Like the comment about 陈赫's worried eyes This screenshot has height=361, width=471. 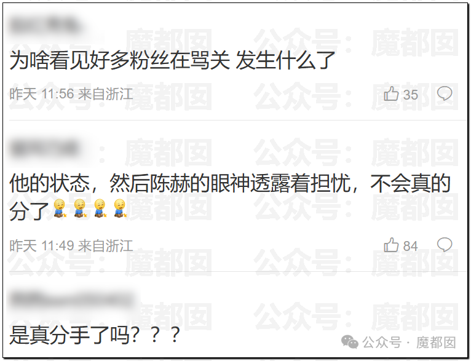pos(391,245)
